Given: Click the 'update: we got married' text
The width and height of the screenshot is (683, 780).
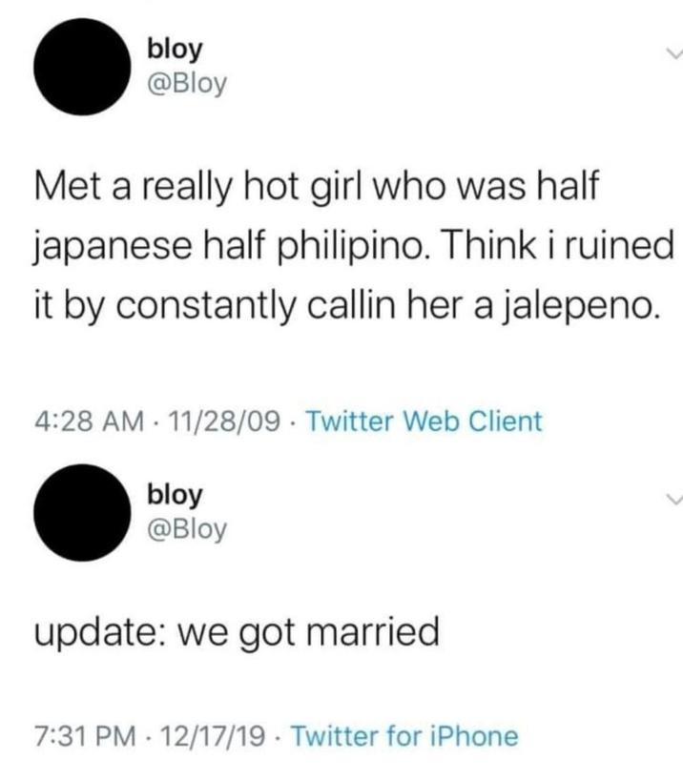Looking at the screenshot, I should [x=237, y=632].
